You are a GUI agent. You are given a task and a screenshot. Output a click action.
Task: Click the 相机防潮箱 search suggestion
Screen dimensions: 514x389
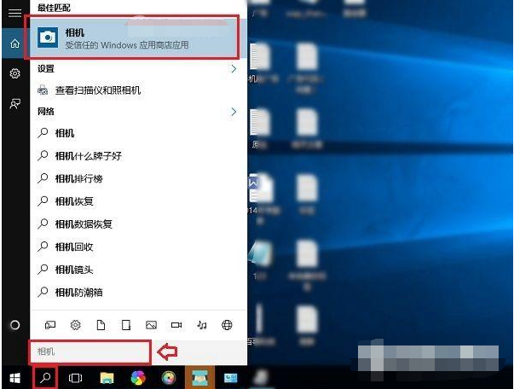78,293
